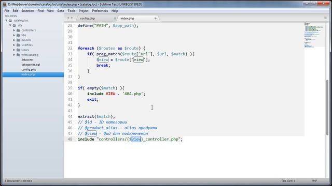Open the Help menu
The image size is (332, 186).
click(115, 11)
